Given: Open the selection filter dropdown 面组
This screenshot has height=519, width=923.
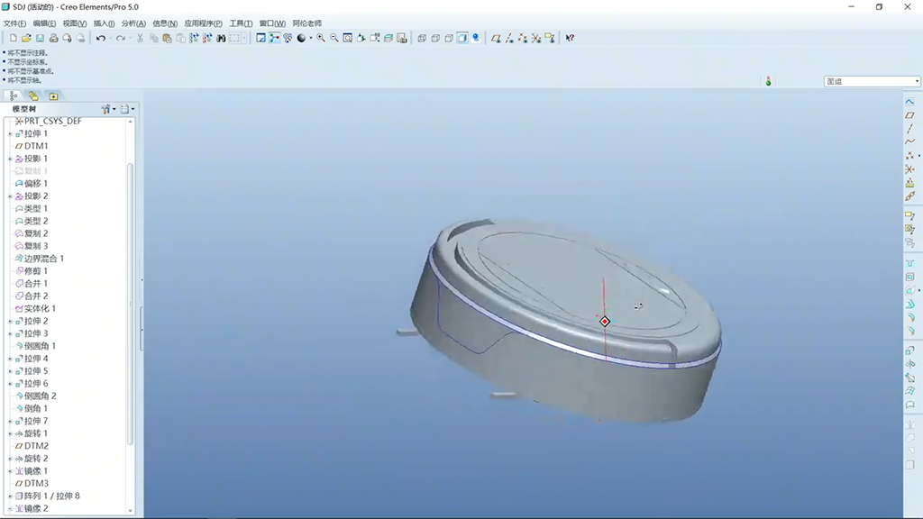Looking at the screenshot, I should pos(872,81).
